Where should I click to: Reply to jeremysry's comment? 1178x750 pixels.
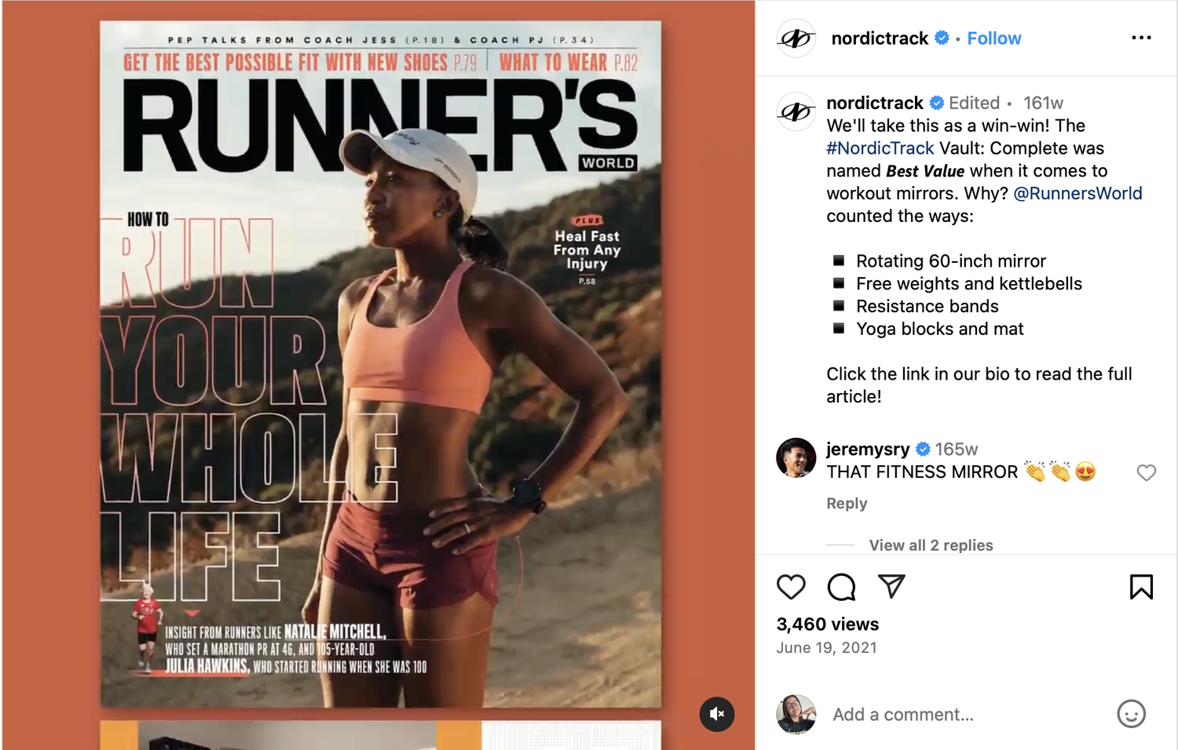pyautogui.click(x=847, y=504)
